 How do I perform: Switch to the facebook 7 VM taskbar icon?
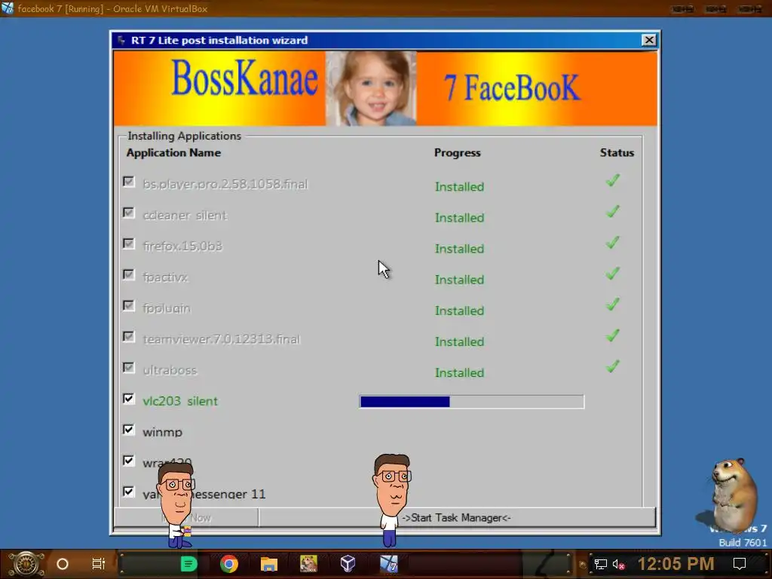click(x=388, y=564)
